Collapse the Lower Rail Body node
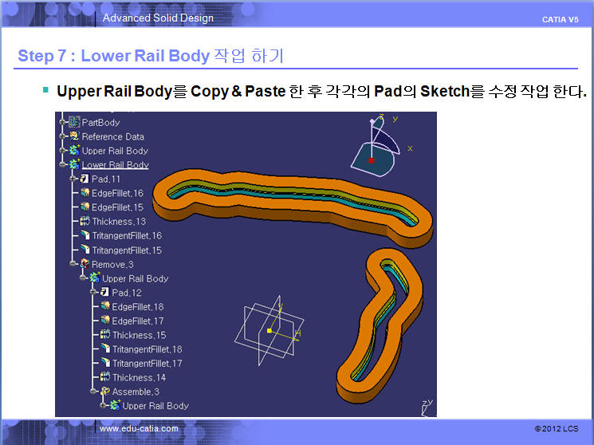The image size is (594, 445). 63,165
